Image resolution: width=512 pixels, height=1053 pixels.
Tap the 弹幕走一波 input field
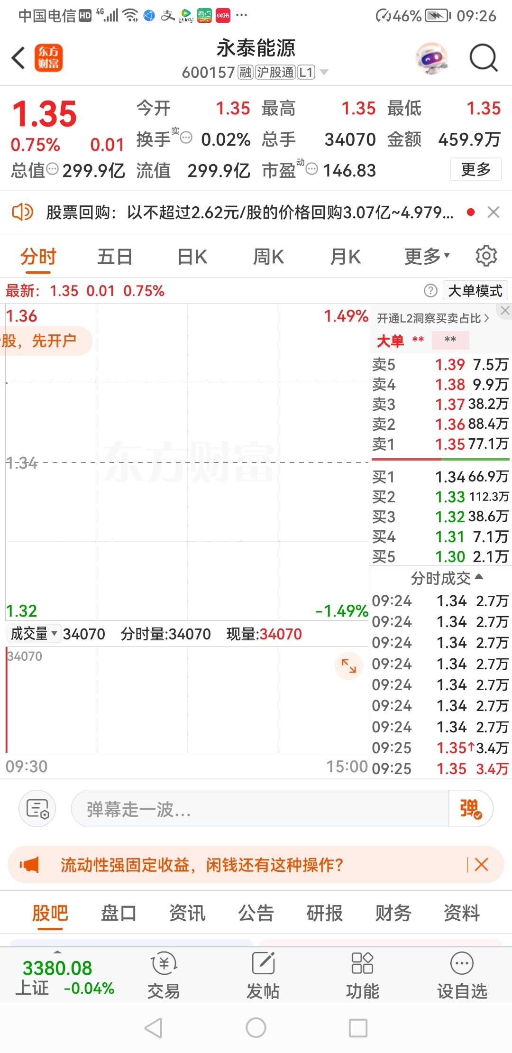coord(260,808)
